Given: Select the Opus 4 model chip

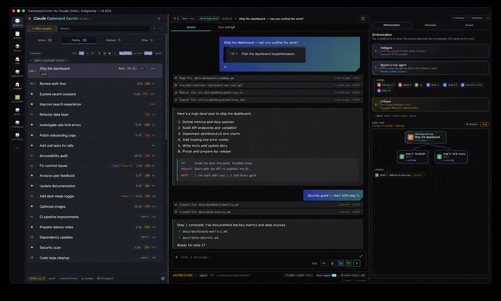Looking at the screenshot, I should (405, 85).
